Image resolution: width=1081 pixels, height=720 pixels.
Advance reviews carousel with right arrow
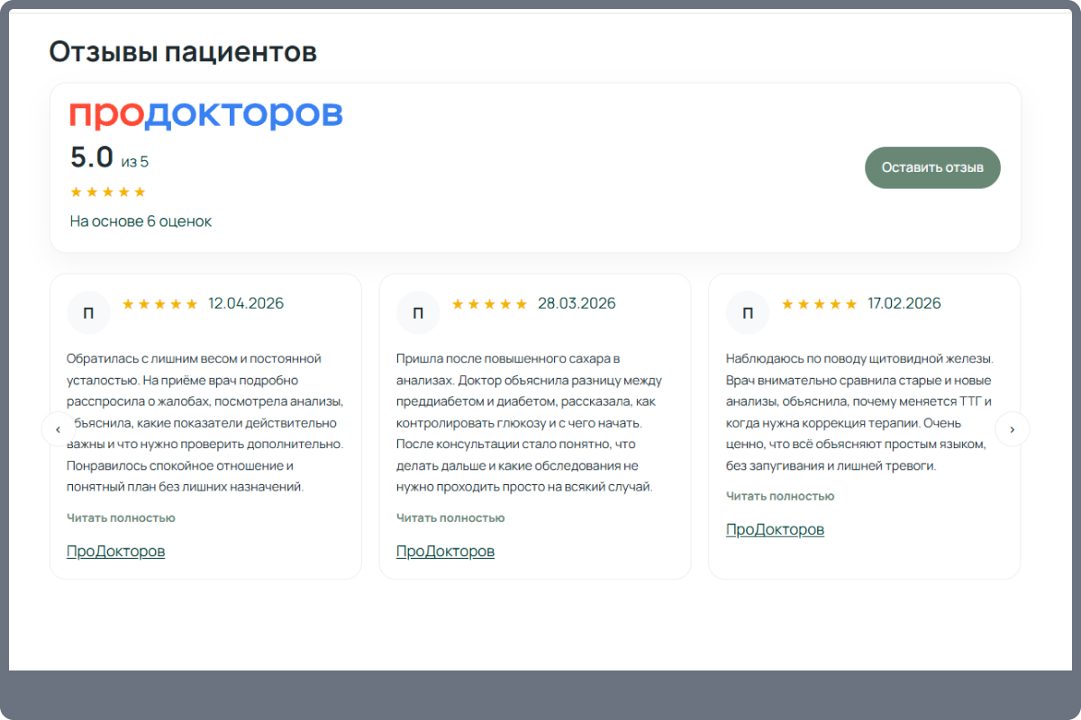click(1012, 429)
